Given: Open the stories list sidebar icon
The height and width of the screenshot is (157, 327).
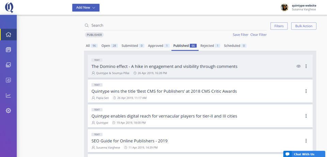Looking at the screenshot, I should [9, 50].
